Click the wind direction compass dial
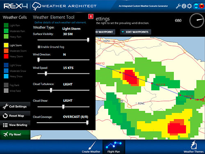This screenshot has width=205, height=154. pos(197,21)
